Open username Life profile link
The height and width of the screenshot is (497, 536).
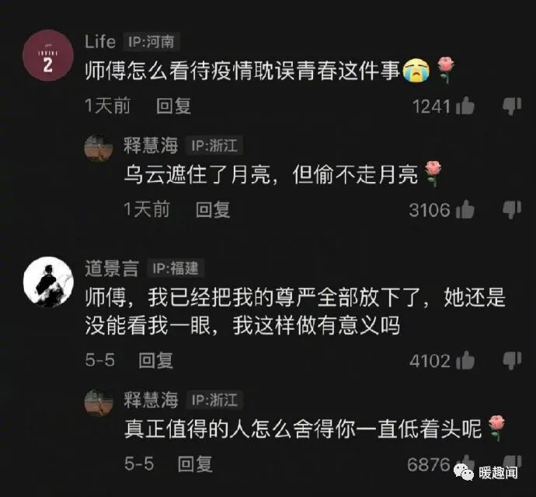tap(99, 42)
